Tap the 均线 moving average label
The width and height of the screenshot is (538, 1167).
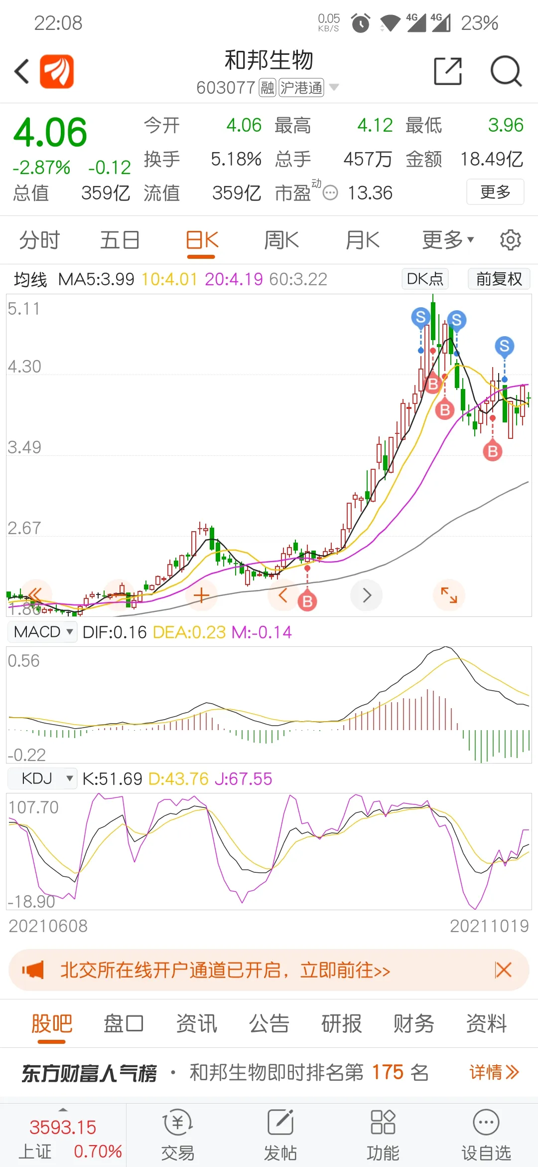click(x=30, y=279)
